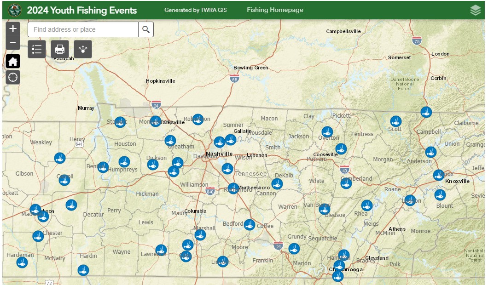Screen dimensions: 488x285
Task: Select the fishing marker in DeKalb County
Action: (277, 184)
